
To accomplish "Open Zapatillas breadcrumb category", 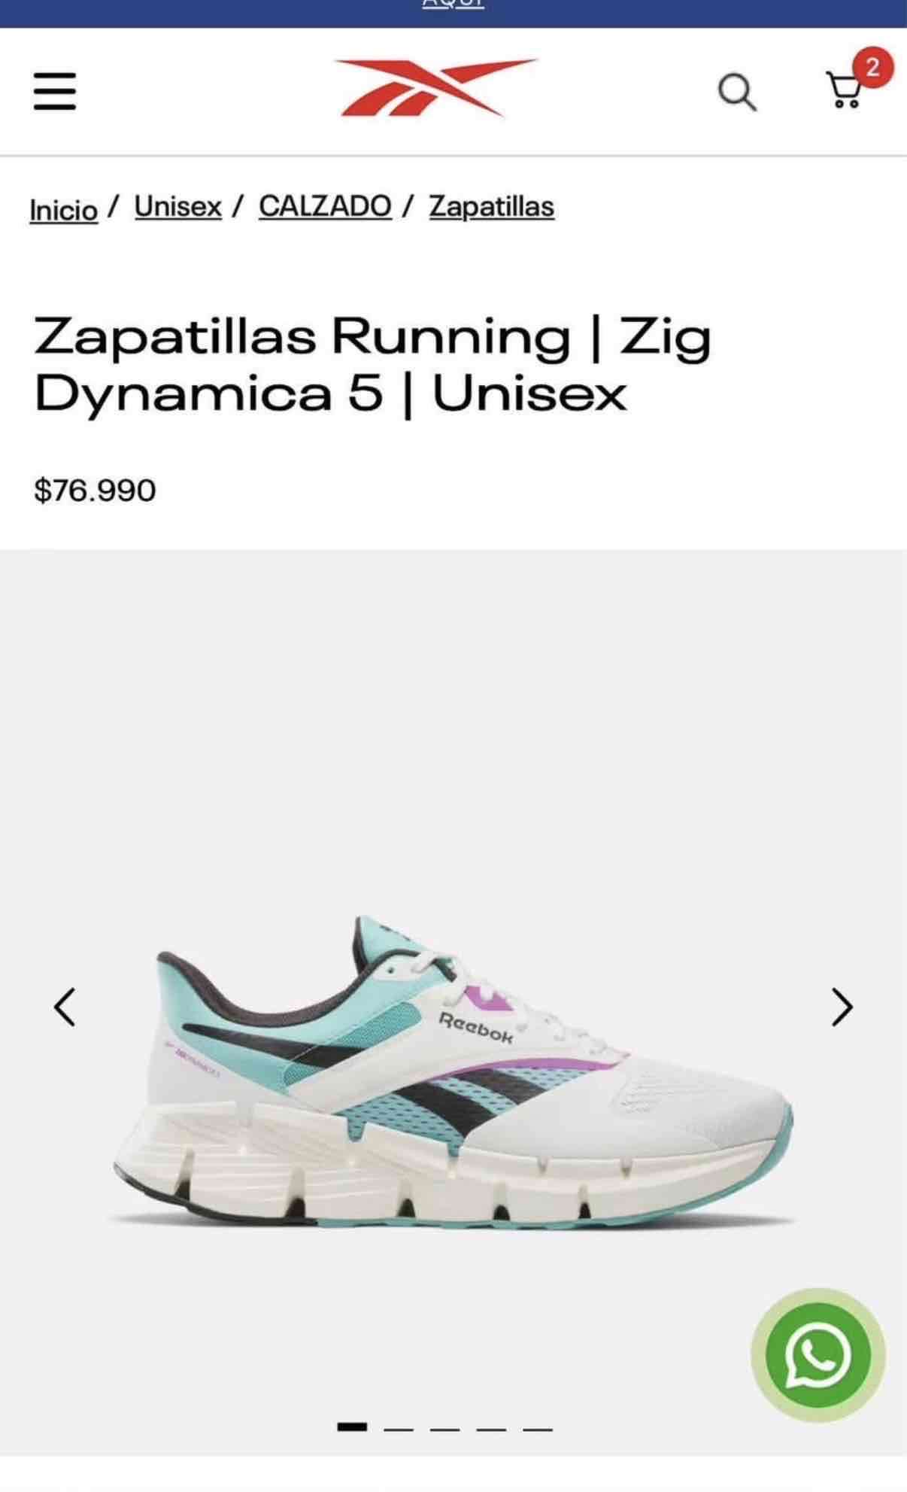I will coord(492,206).
